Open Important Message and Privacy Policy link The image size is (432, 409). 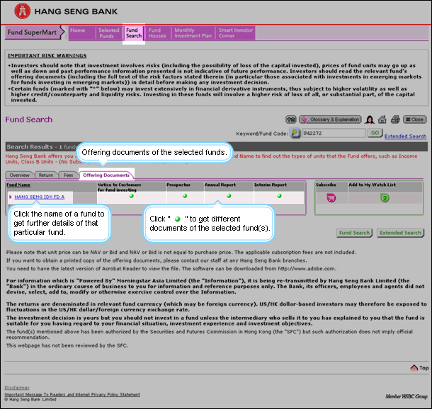tap(72, 395)
